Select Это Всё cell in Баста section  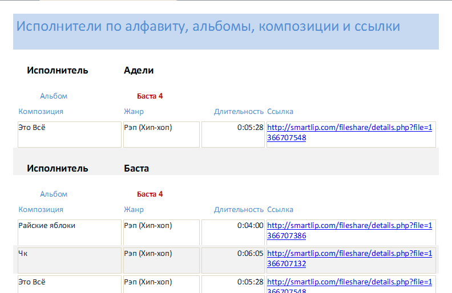pyautogui.click(x=70, y=284)
